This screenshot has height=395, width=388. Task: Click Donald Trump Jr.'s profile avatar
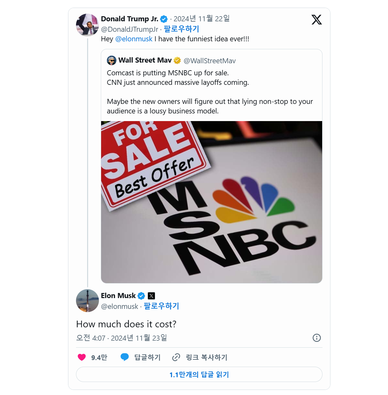pos(87,25)
